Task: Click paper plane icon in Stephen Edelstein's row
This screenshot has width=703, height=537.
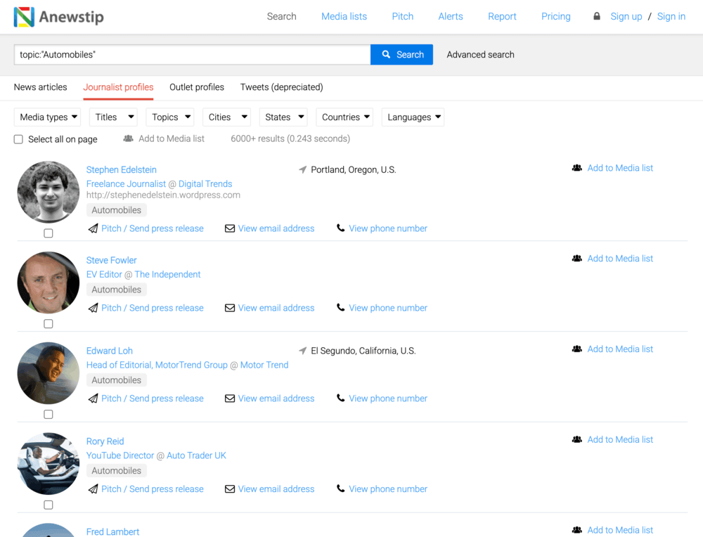Action: pos(93,228)
